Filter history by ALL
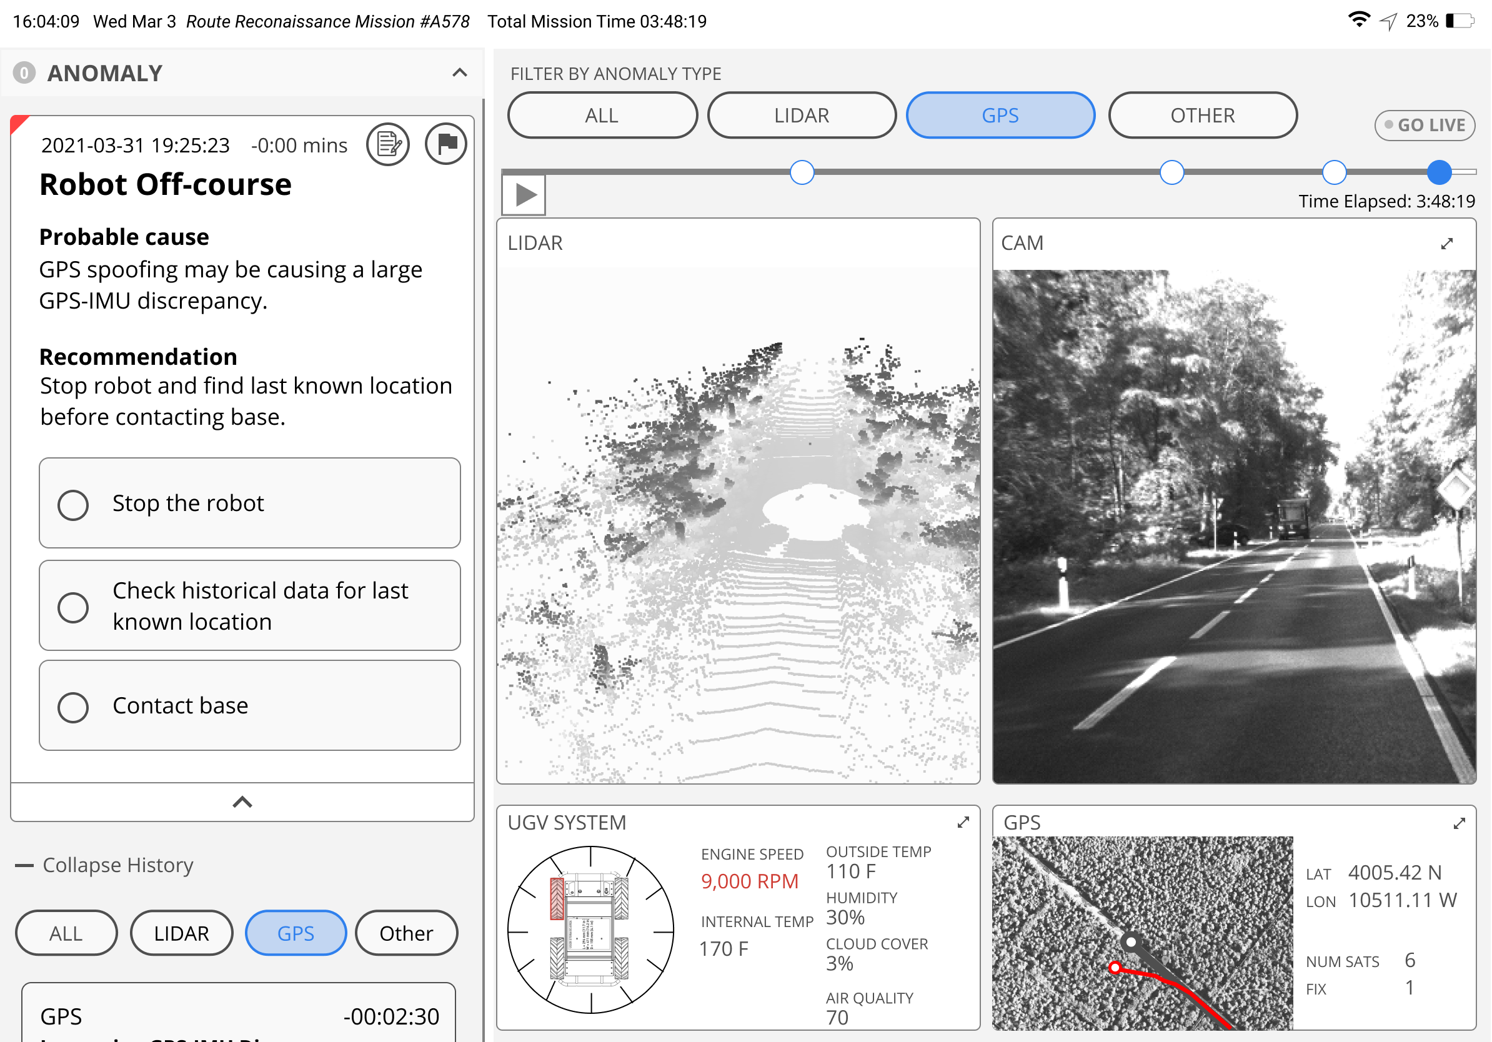 pyautogui.click(x=66, y=933)
